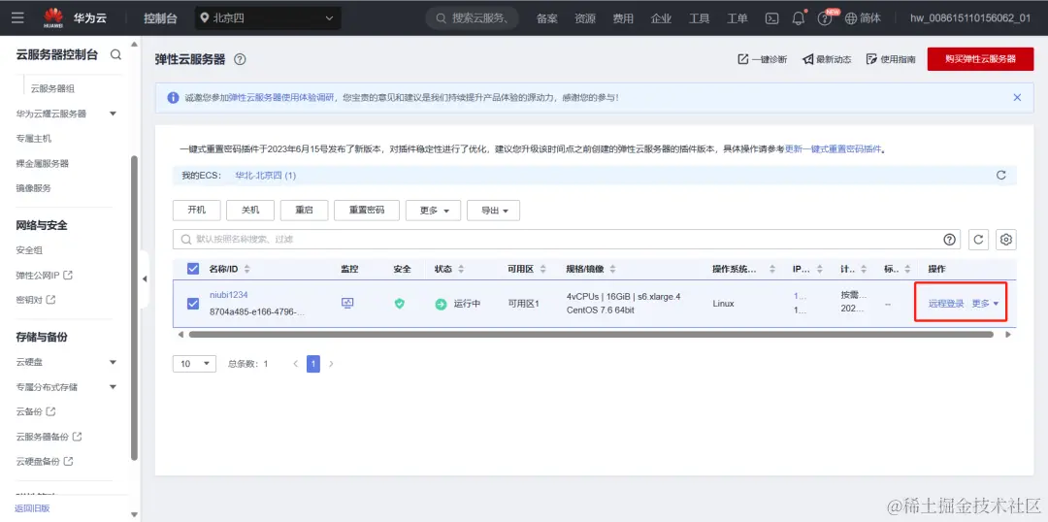Collapse the left sidebar panel
The width and height of the screenshot is (1048, 522).
[x=145, y=279]
